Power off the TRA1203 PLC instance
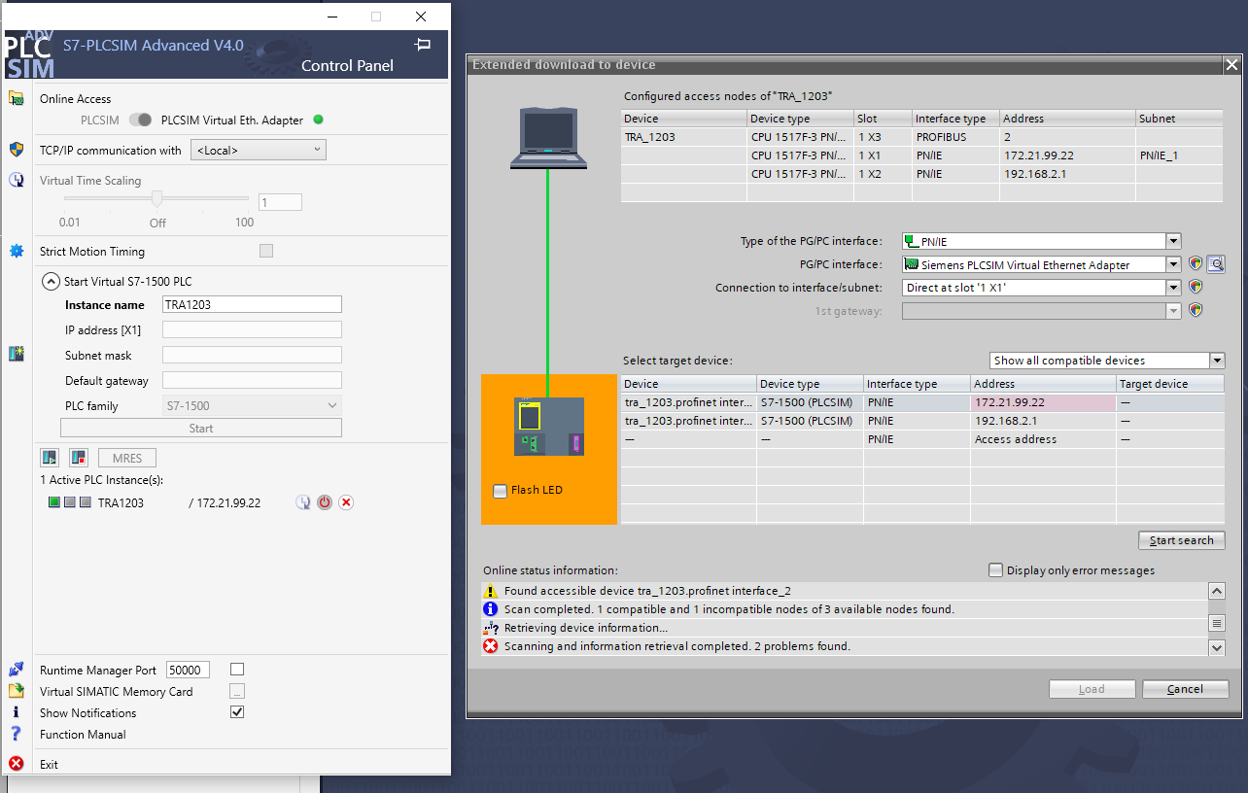 [325, 502]
